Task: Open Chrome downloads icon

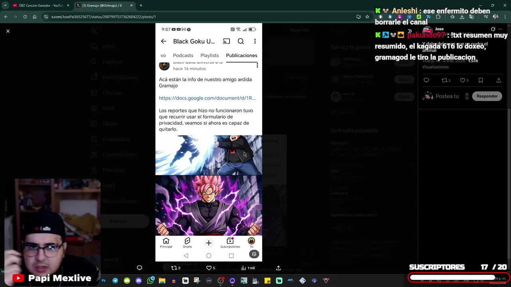Action: coord(462,17)
